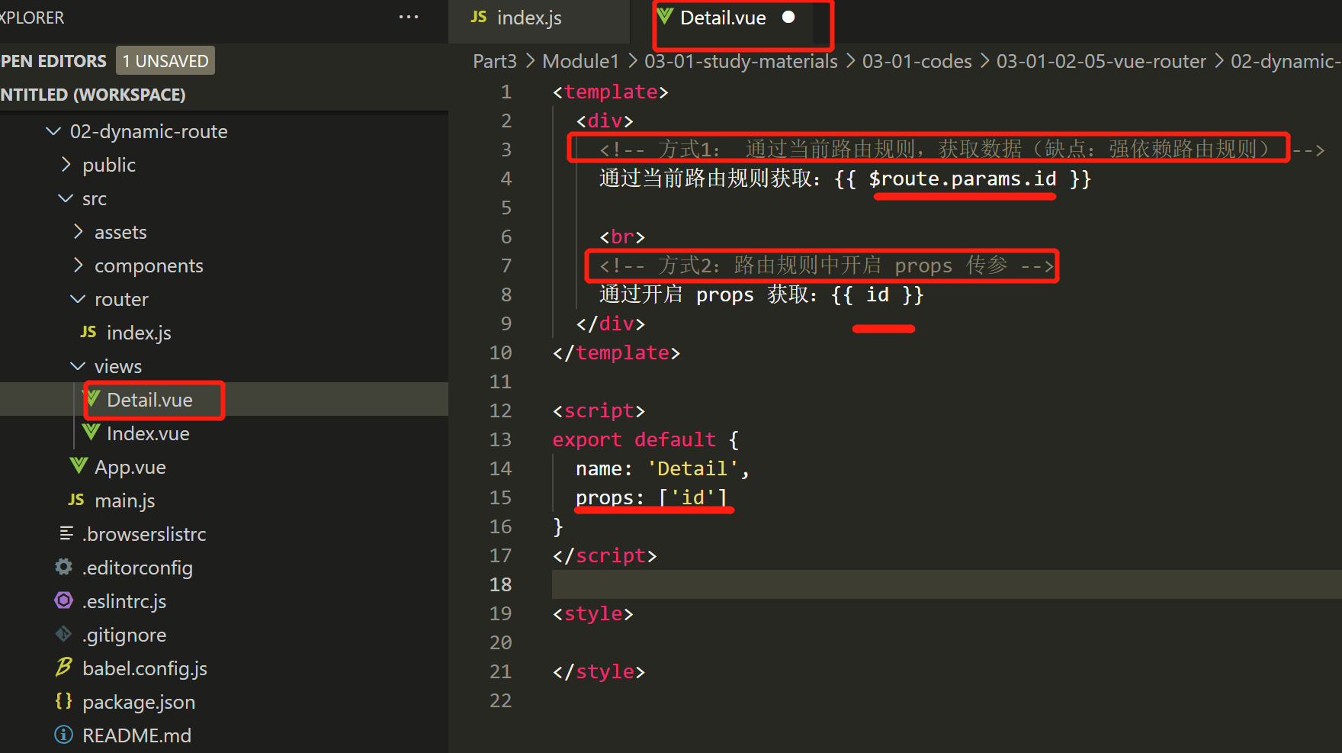
Task: Place cursor on props: ['id'] line
Action: (x=651, y=497)
